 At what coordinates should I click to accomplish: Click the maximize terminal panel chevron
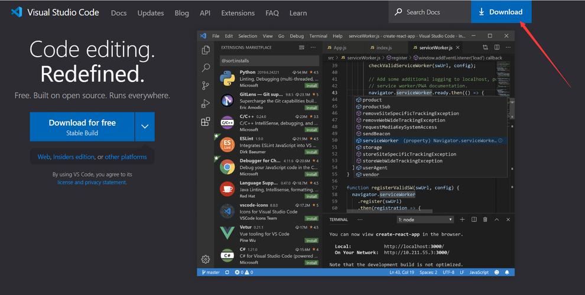coord(496,219)
